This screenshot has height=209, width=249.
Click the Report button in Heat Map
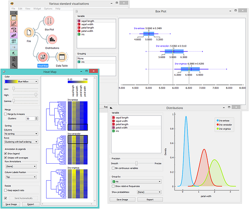click(x=31, y=204)
